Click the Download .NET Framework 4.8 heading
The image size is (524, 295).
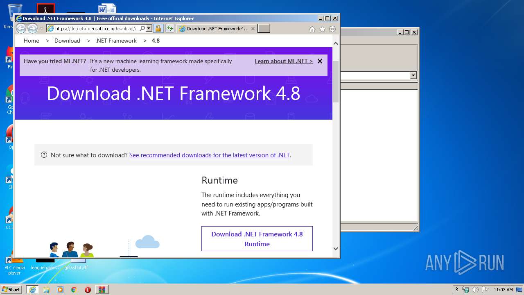click(x=174, y=93)
